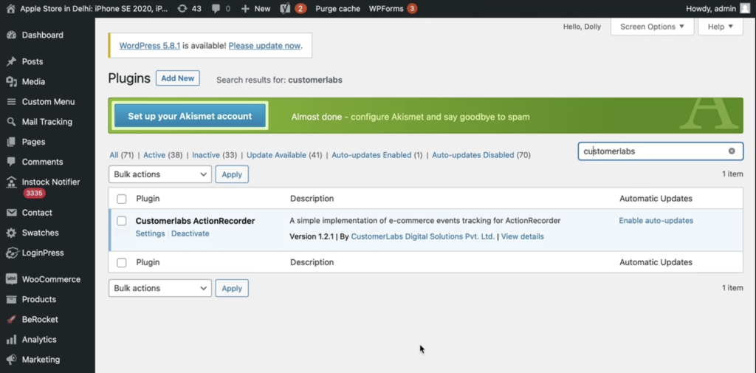
Task: Click Set up your Akismet account button
Action: tap(190, 116)
